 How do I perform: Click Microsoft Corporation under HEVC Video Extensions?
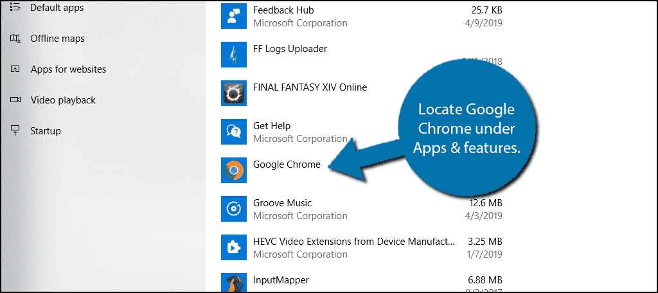(301, 255)
